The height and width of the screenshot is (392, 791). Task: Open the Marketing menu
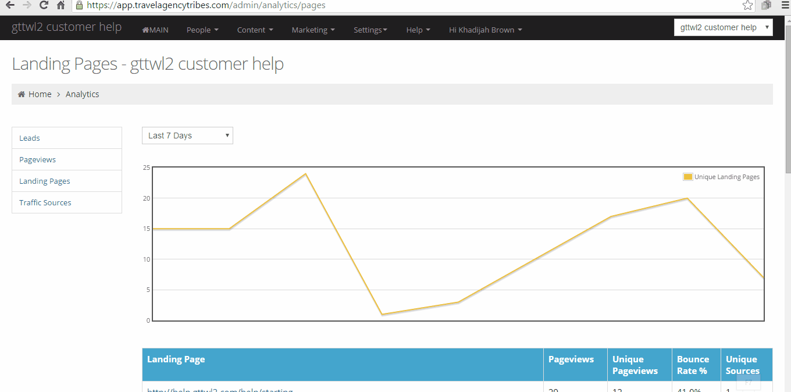click(313, 30)
